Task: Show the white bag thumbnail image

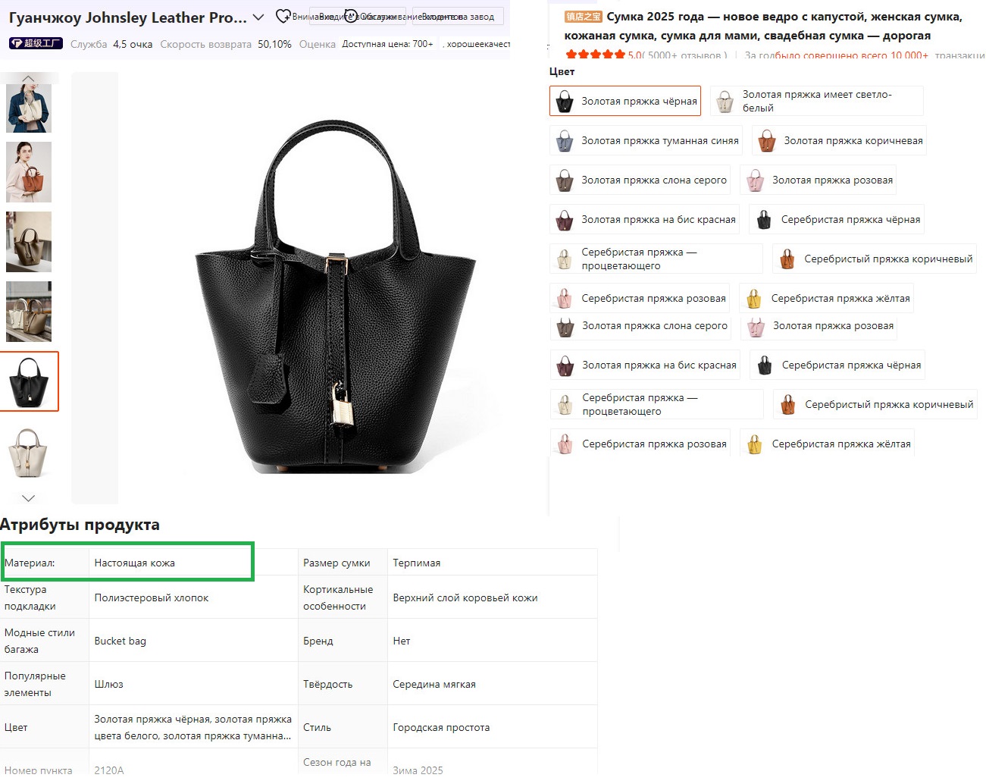Action: point(29,452)
